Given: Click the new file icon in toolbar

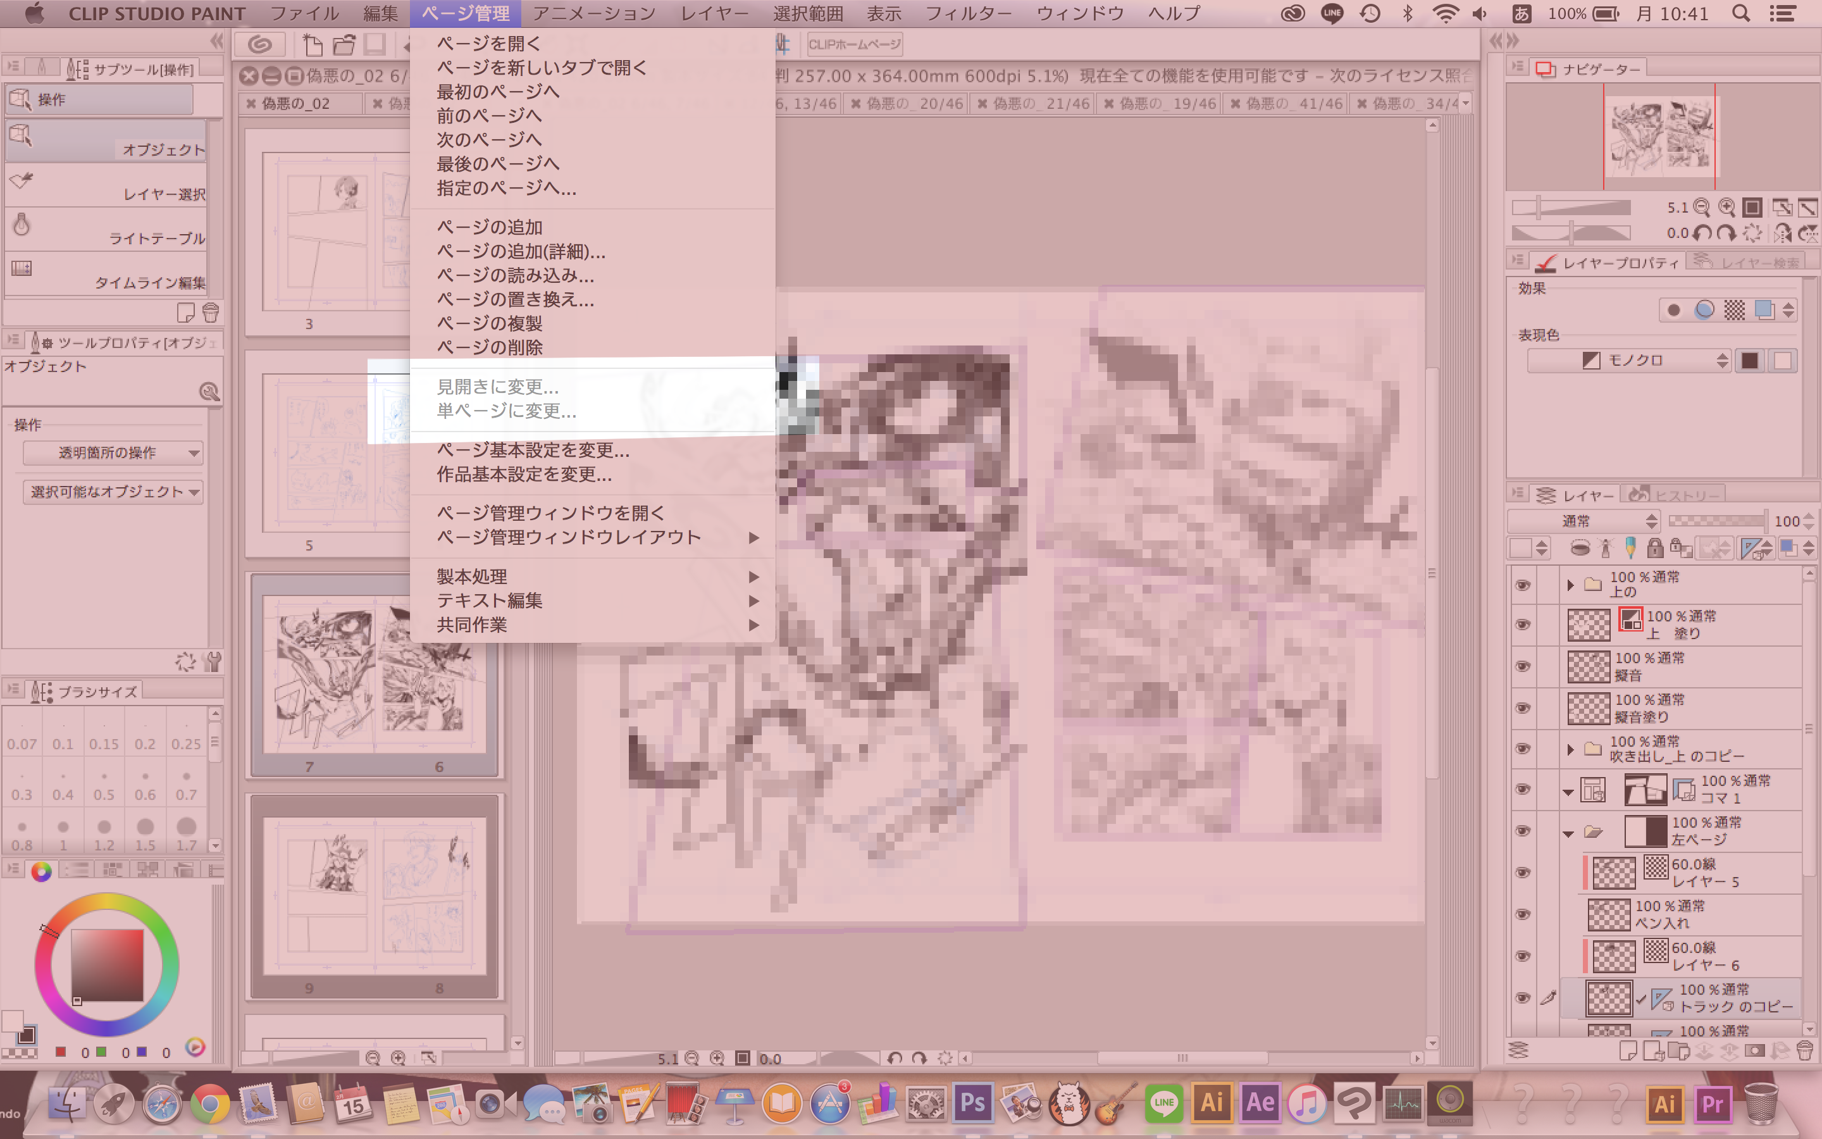Looking at the screenshot, I should click(313, 45).
